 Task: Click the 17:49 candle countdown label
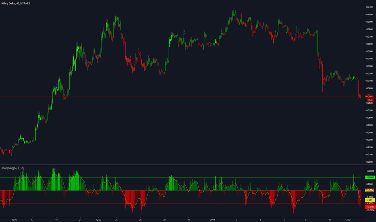coord(370,100)
